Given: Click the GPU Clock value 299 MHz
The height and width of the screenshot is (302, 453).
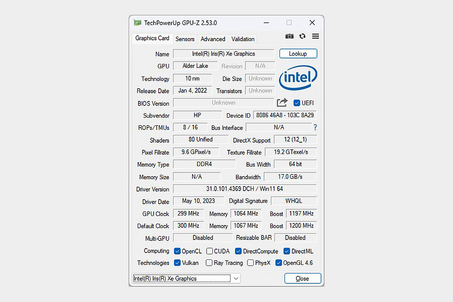Looking at the screenshot, I should pos(188,213).
